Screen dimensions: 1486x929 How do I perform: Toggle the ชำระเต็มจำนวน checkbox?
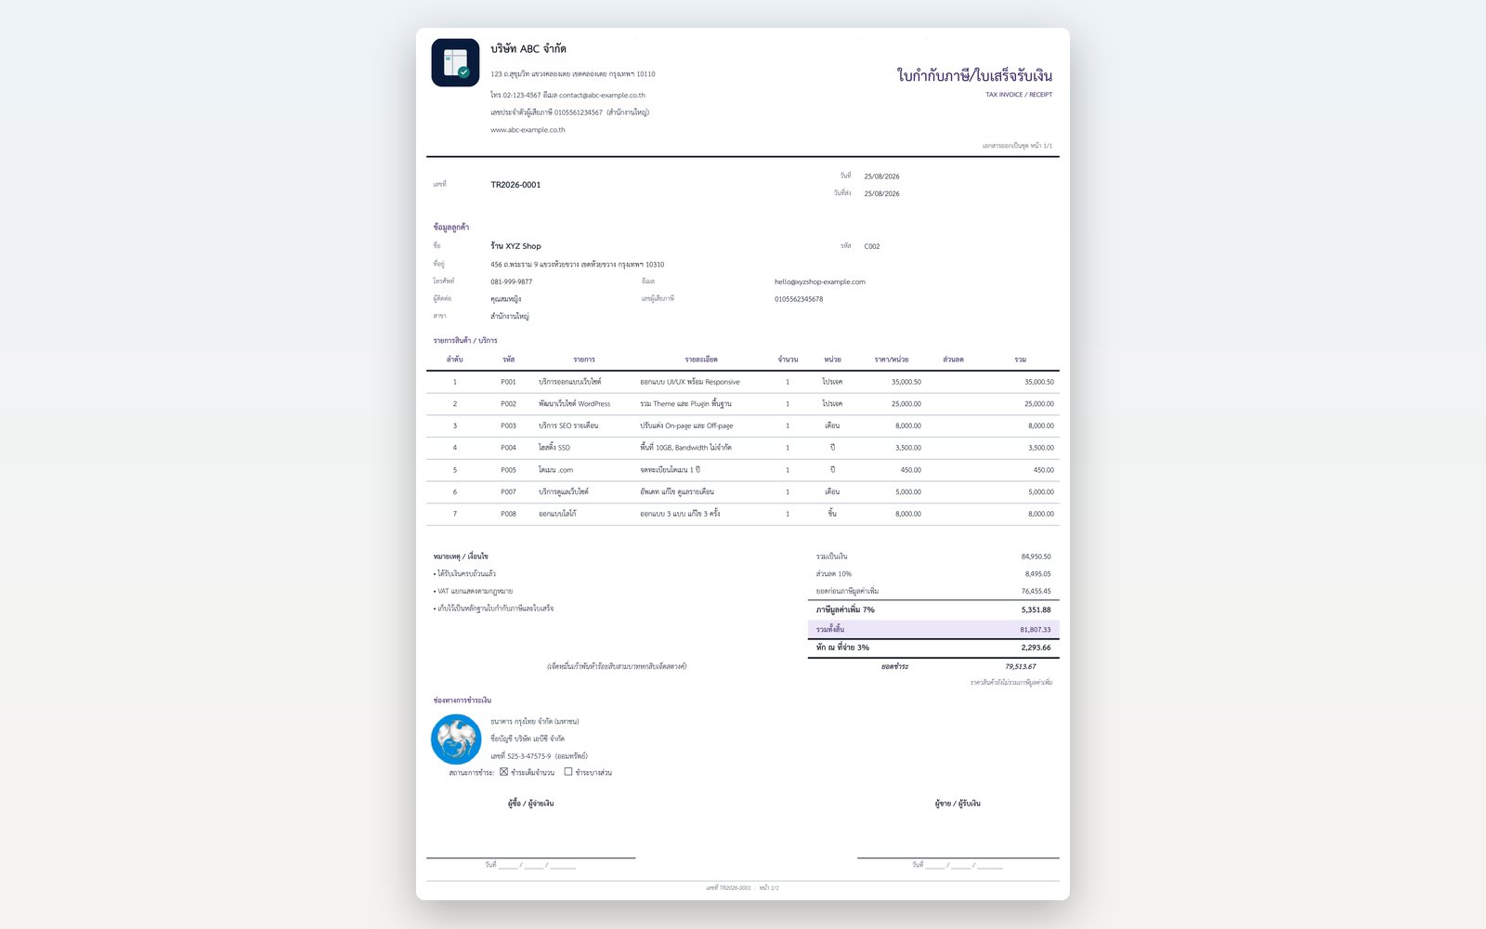click(503, 772)
